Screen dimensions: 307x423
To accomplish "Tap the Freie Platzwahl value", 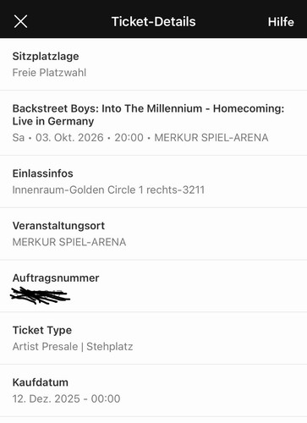I will (x=49, y=73).
